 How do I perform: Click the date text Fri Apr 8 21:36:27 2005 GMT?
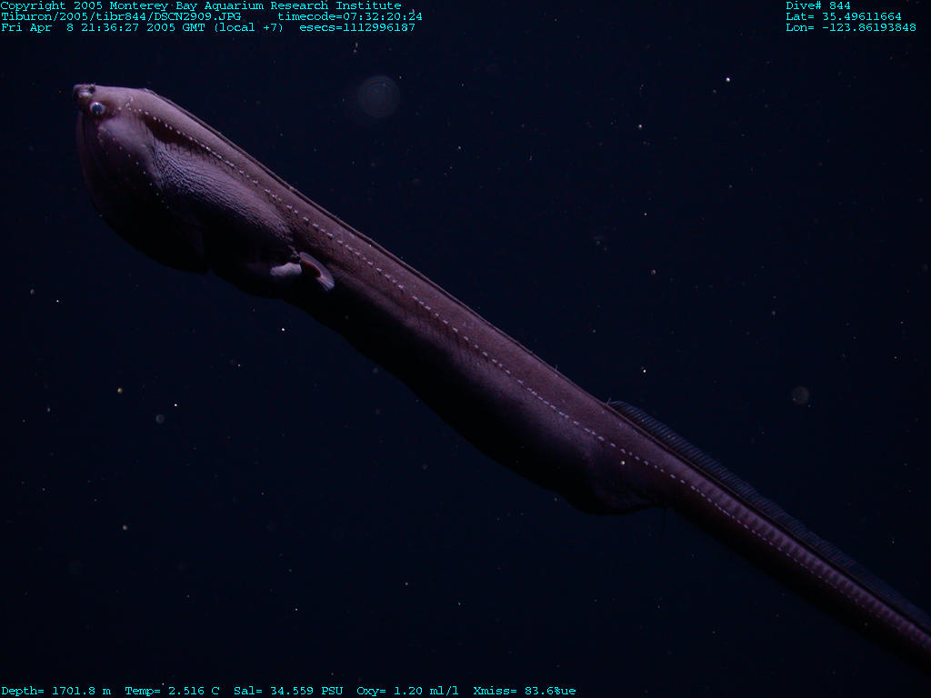104,27
